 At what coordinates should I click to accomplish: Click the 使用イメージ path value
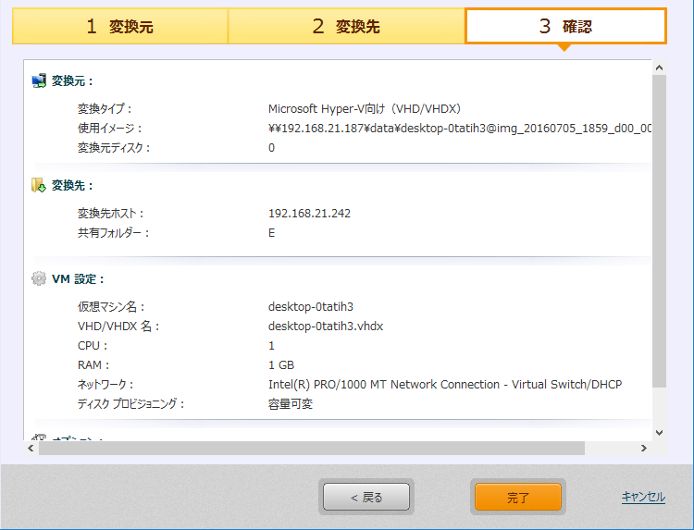coord(460,129)
